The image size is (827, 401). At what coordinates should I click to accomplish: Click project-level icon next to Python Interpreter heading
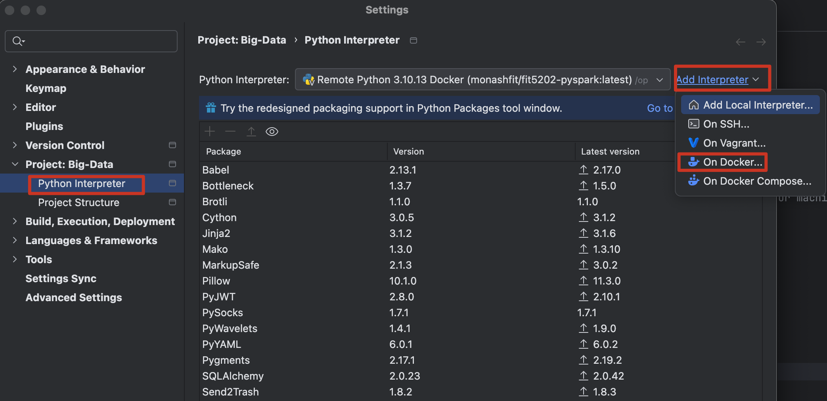coord(413,40)
